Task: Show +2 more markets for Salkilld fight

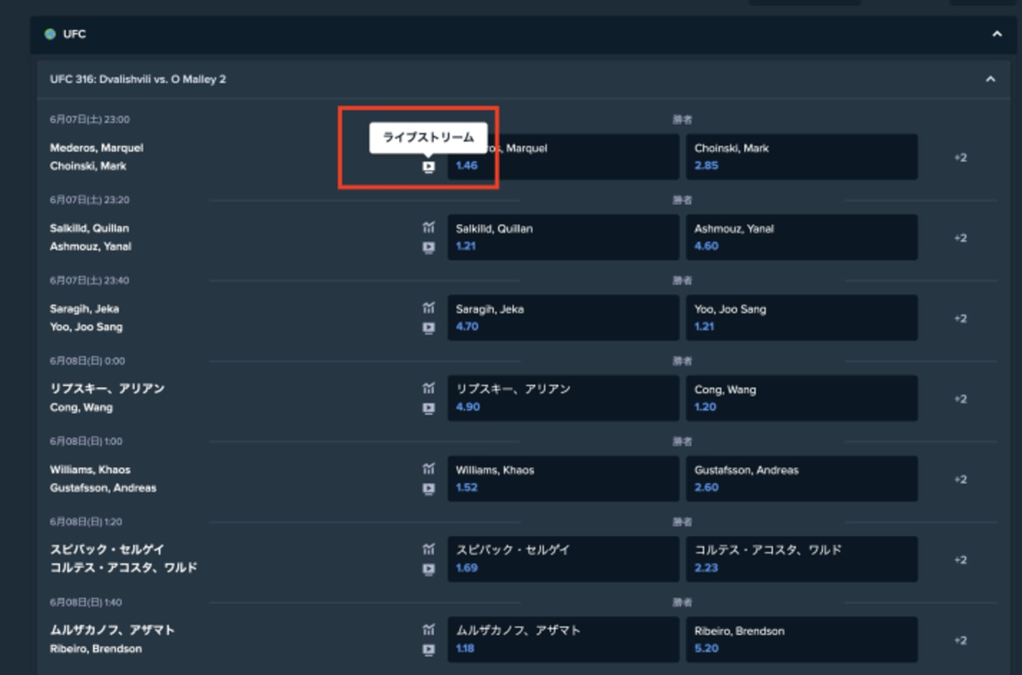Action: [x=960, y=238]
